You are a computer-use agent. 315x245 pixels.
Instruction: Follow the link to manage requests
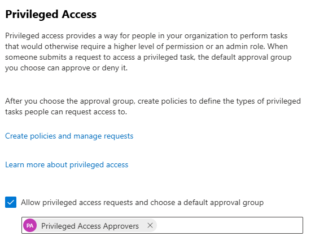[69, 136]
